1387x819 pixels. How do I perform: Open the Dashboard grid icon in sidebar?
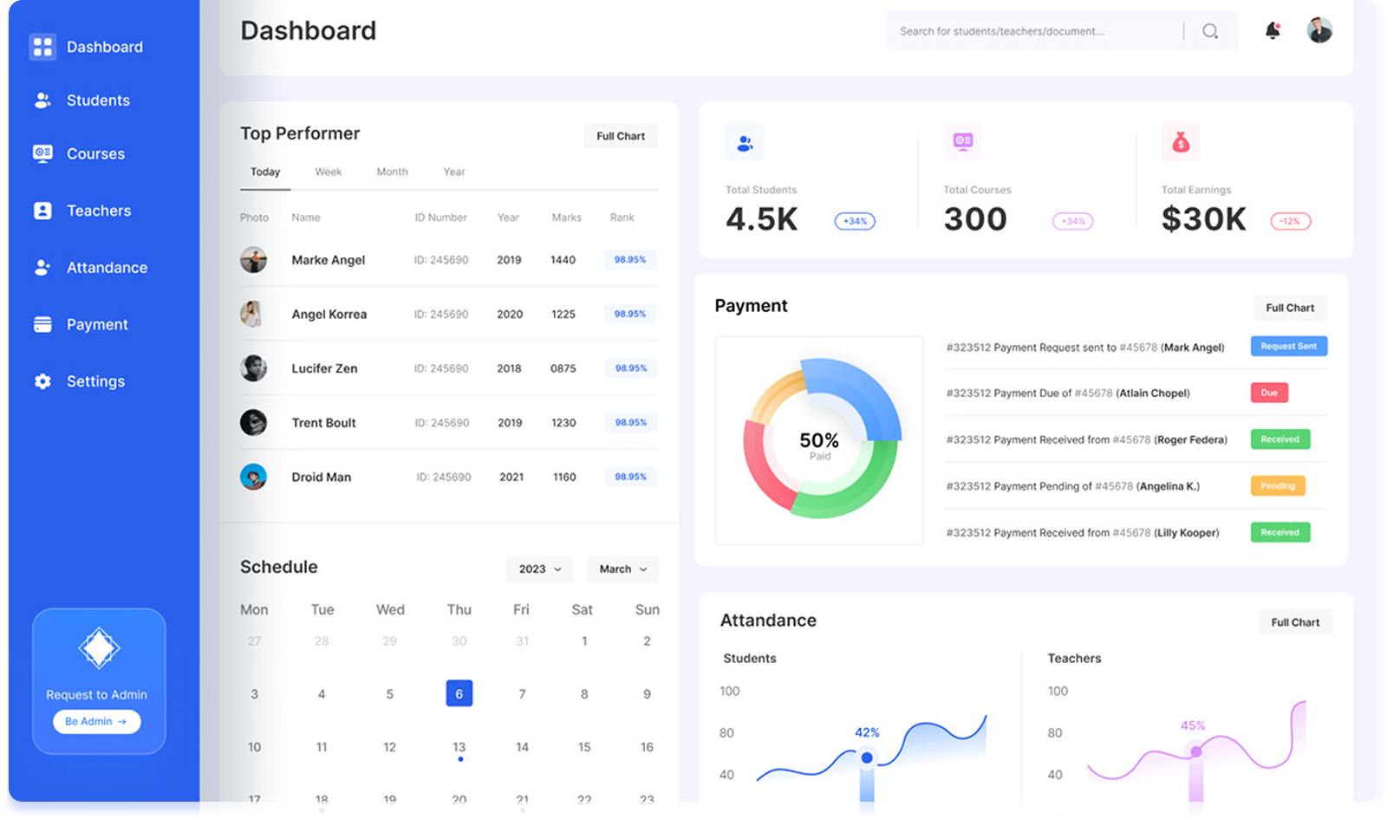(x=42, y=47)
